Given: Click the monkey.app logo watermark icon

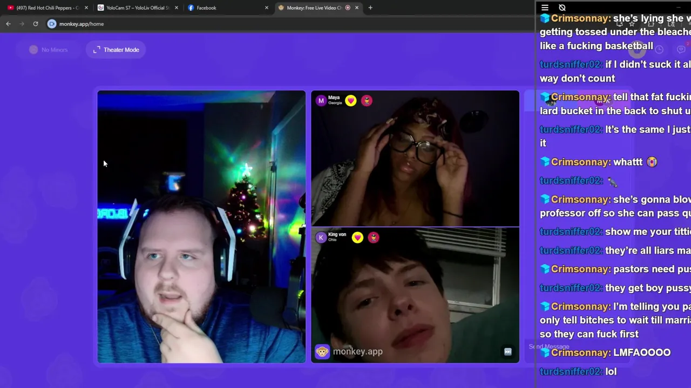Looking at the screenshot, I should tap(322, 352).
